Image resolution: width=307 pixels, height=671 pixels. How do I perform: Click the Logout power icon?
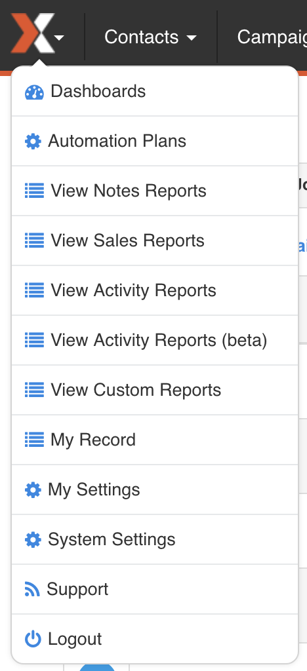[x=33, y=639]
